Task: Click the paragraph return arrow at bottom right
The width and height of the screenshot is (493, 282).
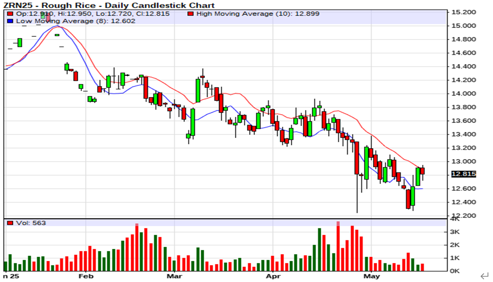Action: (x=484, y=276)
